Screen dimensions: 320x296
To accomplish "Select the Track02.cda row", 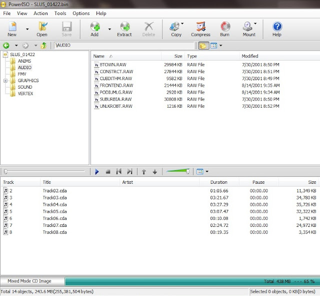I will point(159,191).
